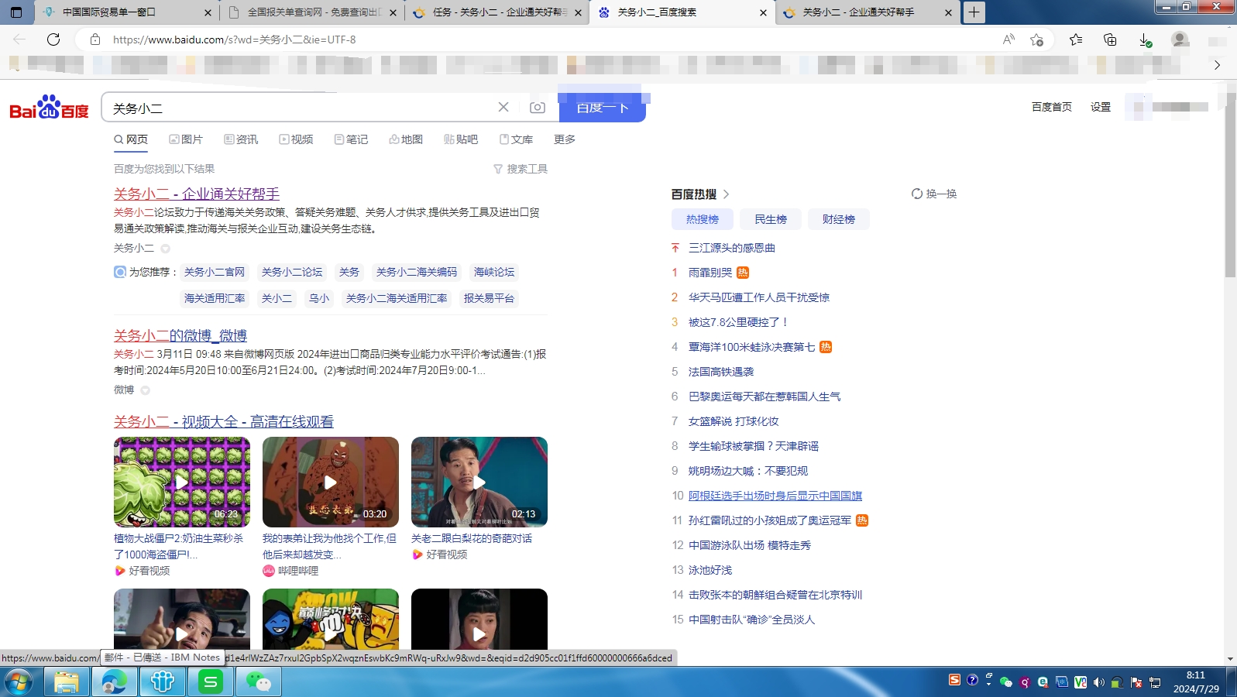Open browser Collections icon
1237x697 pixels.
(x=1110, y=39)
